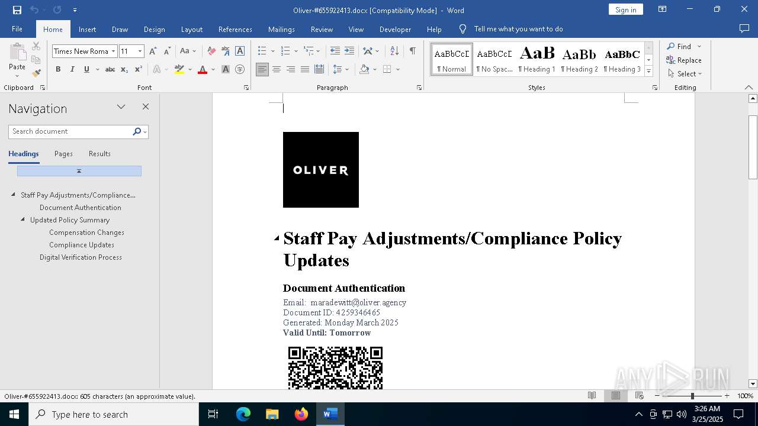
Task: Click the Tell me what you want to do box
Action: [518, 29]
